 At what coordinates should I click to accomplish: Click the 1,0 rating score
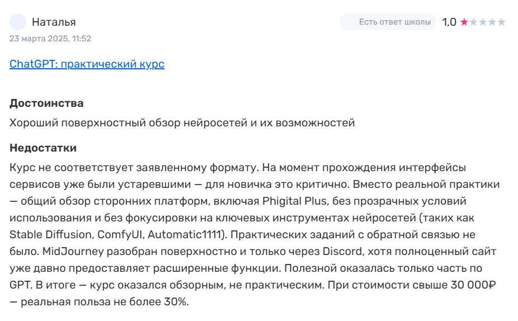(x=449, y=22)
